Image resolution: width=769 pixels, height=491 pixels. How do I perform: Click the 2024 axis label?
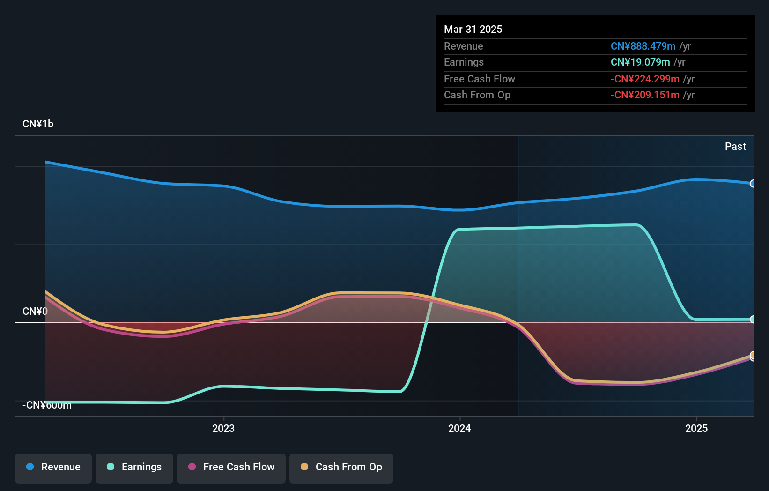click(459, 428)
